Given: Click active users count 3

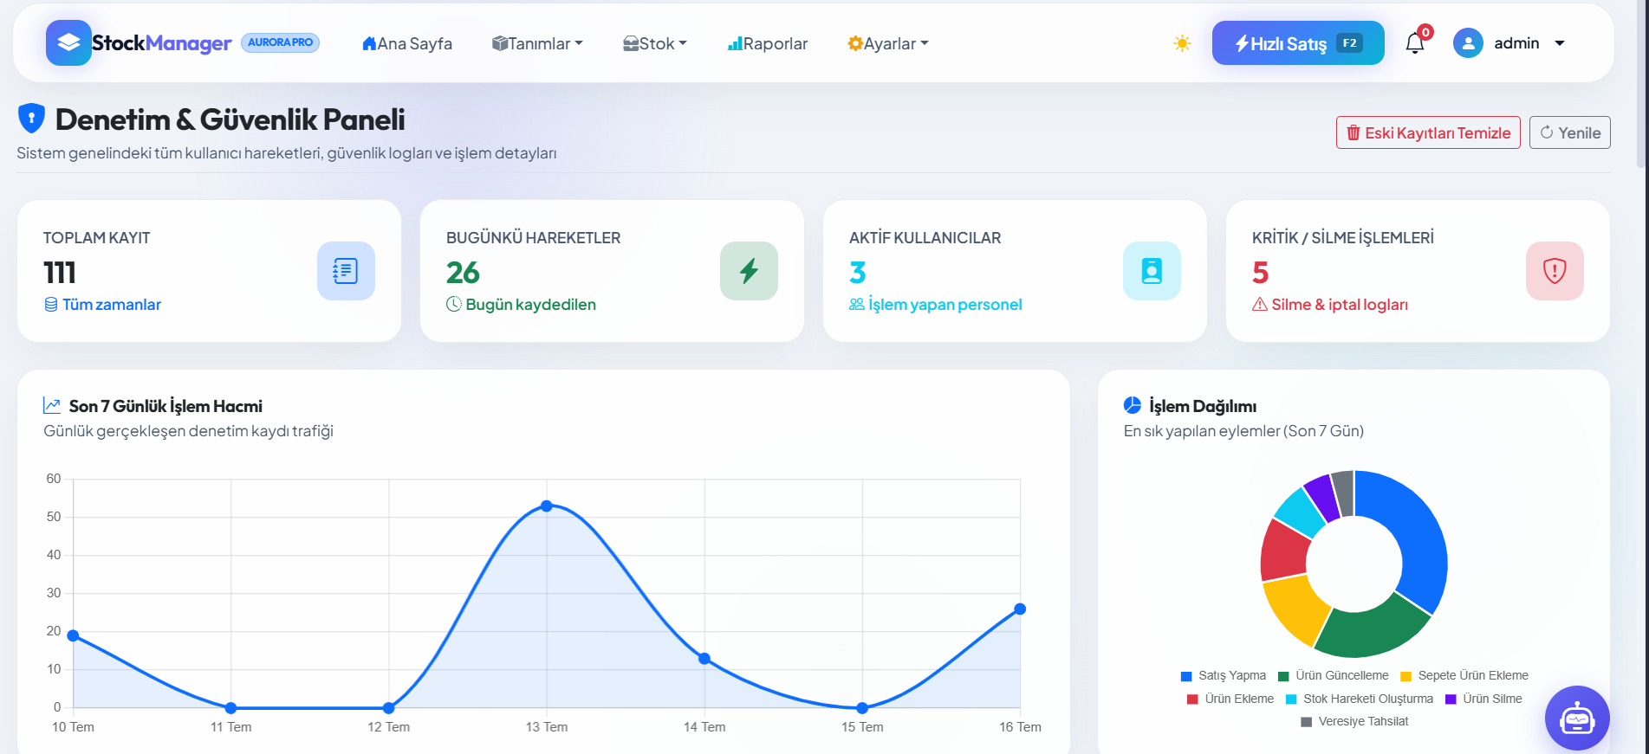Looking at the screenshot, I should point(858,273).
